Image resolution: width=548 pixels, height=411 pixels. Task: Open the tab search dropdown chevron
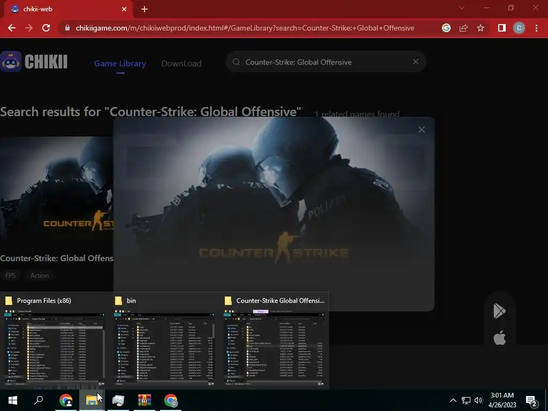pyautogui.click(x=462, y=7)
